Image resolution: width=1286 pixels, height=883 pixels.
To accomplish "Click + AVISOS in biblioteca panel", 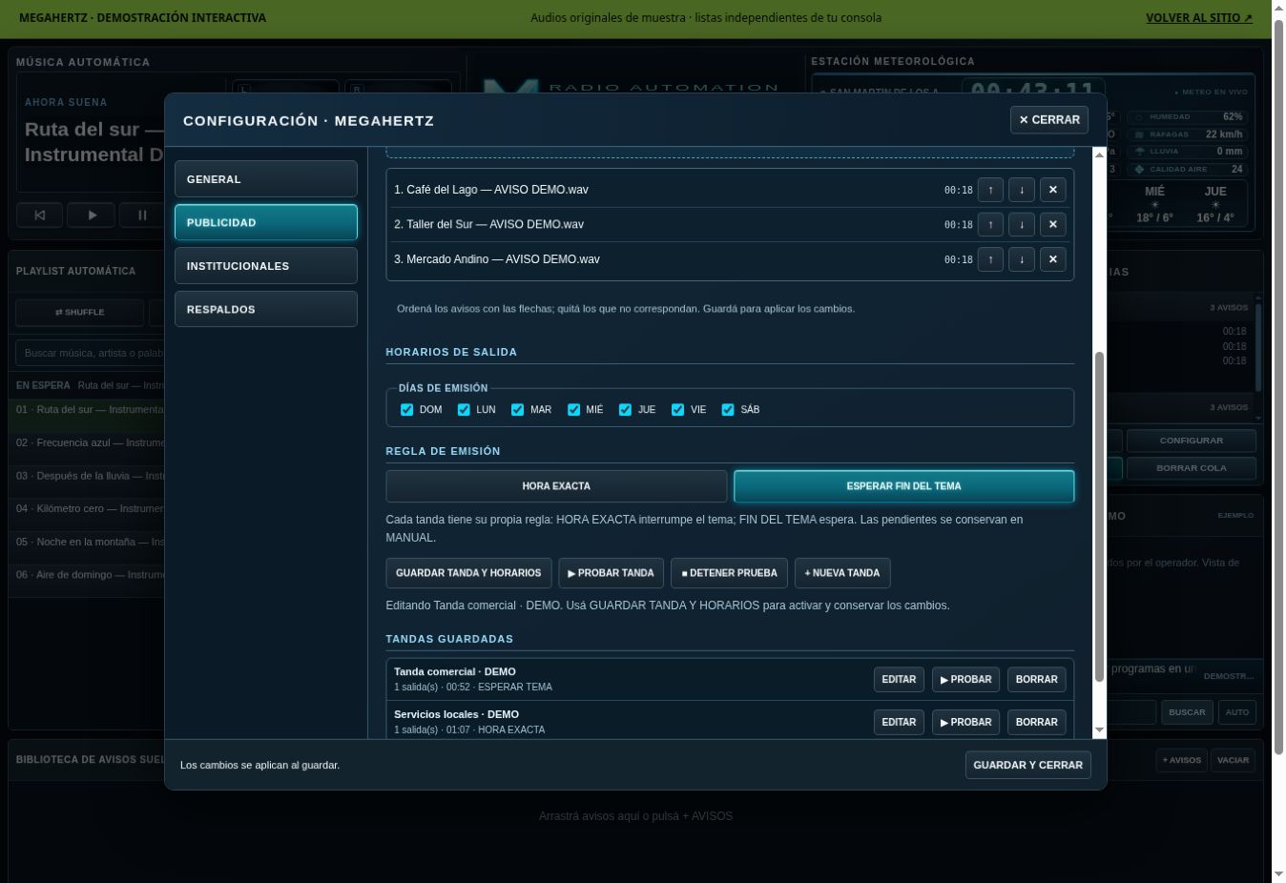I will point(1181,760).
